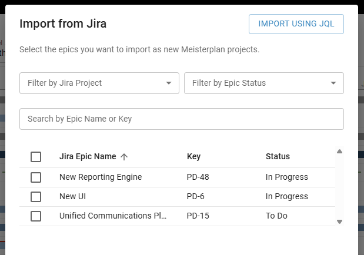Viewport: 364px width, 255px height.
Task: Click the Status column header
Action: click(278, 156)
